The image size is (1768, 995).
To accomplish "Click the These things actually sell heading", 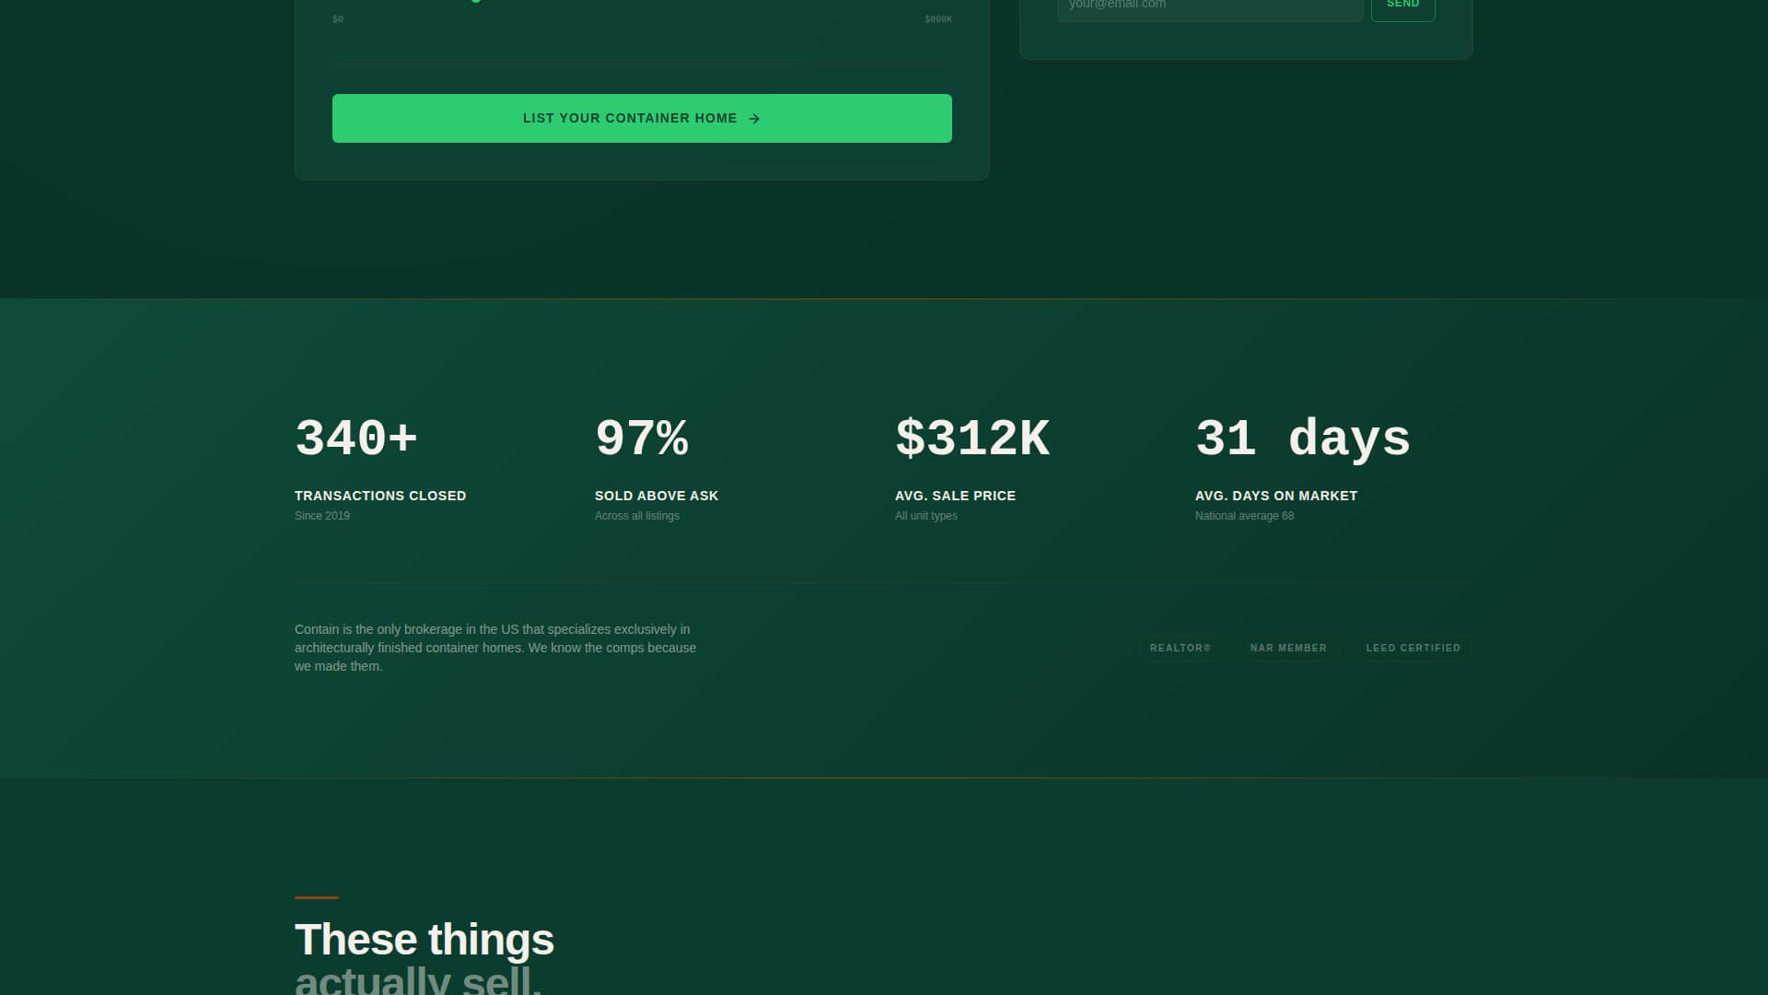I will (x=424, y=940).
